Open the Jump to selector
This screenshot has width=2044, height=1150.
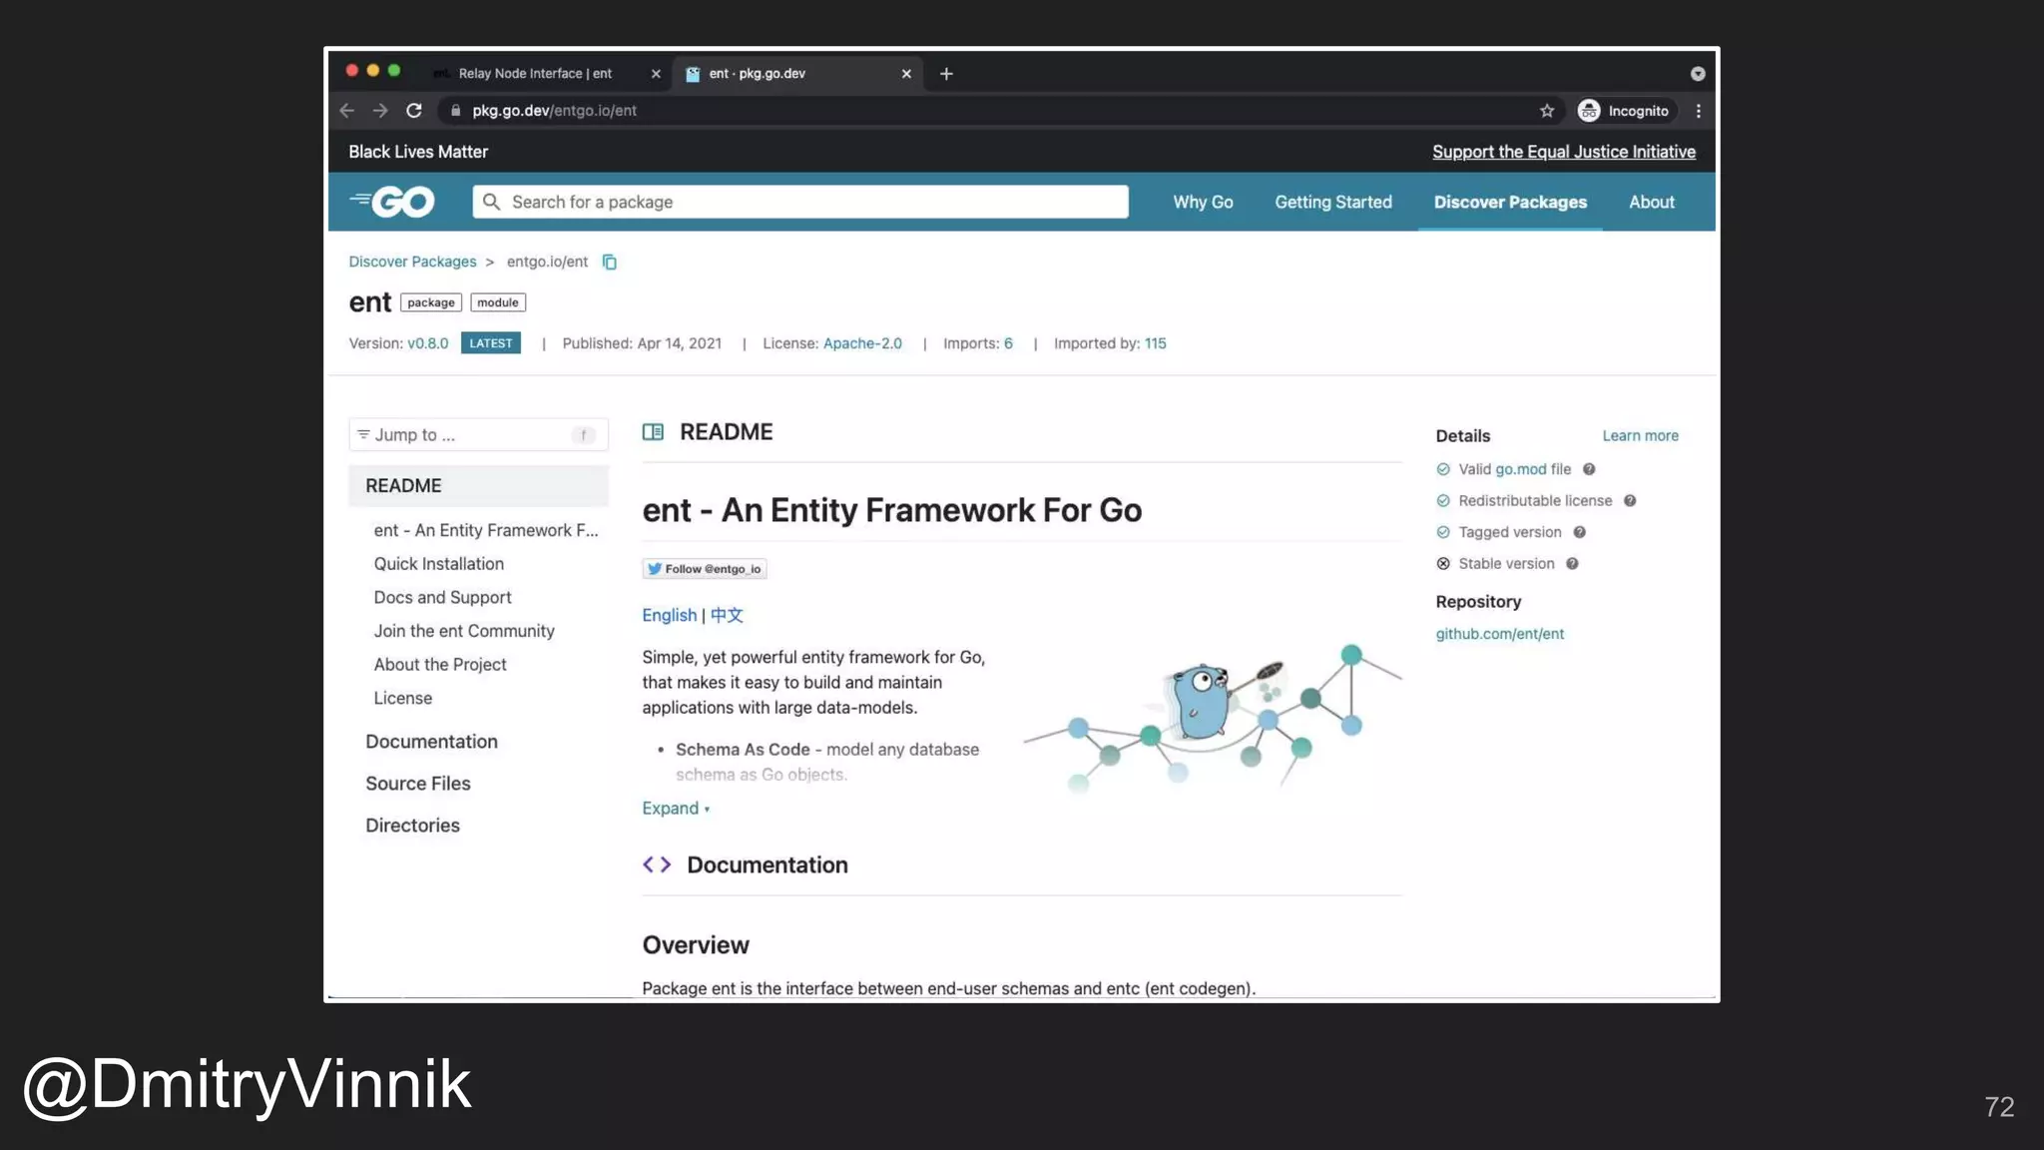[x=478, y=435]
